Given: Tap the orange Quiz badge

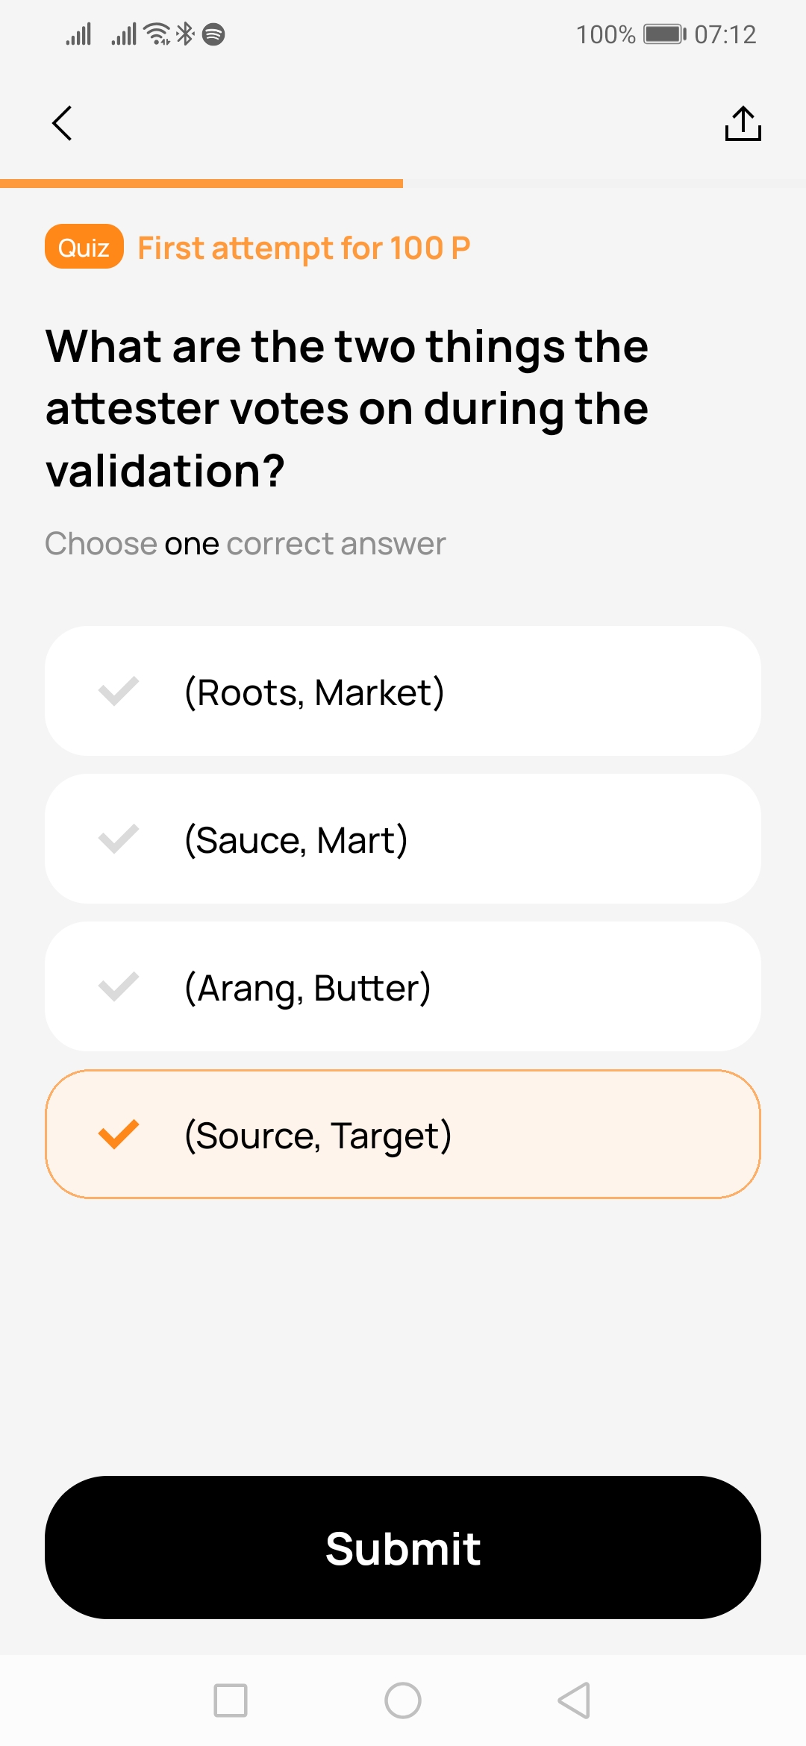Looking at the screenshot, I should pyautogui.click(x=84, y=247).
